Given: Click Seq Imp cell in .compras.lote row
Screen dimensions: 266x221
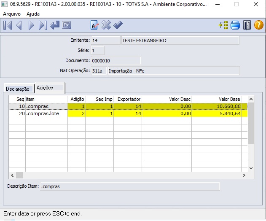Looking at the screenshot, I should pos(99,113).
